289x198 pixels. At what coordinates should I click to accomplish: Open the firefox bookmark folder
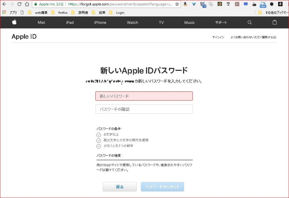(x=59, y=12)
